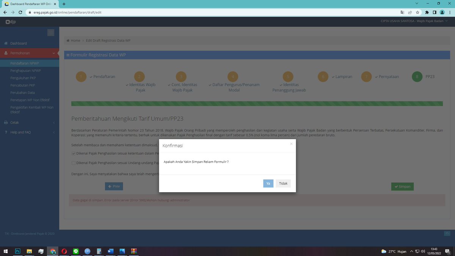Reload the page

click(x=20, y=12)
